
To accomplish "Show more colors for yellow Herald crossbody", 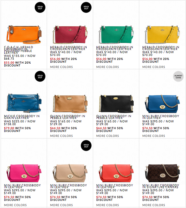I will coord(154,67).
